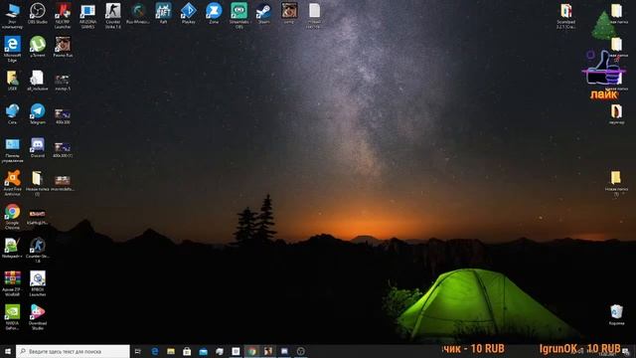Select the Playkey desktop shortcut
636x358 pixels.
(189, 13)
